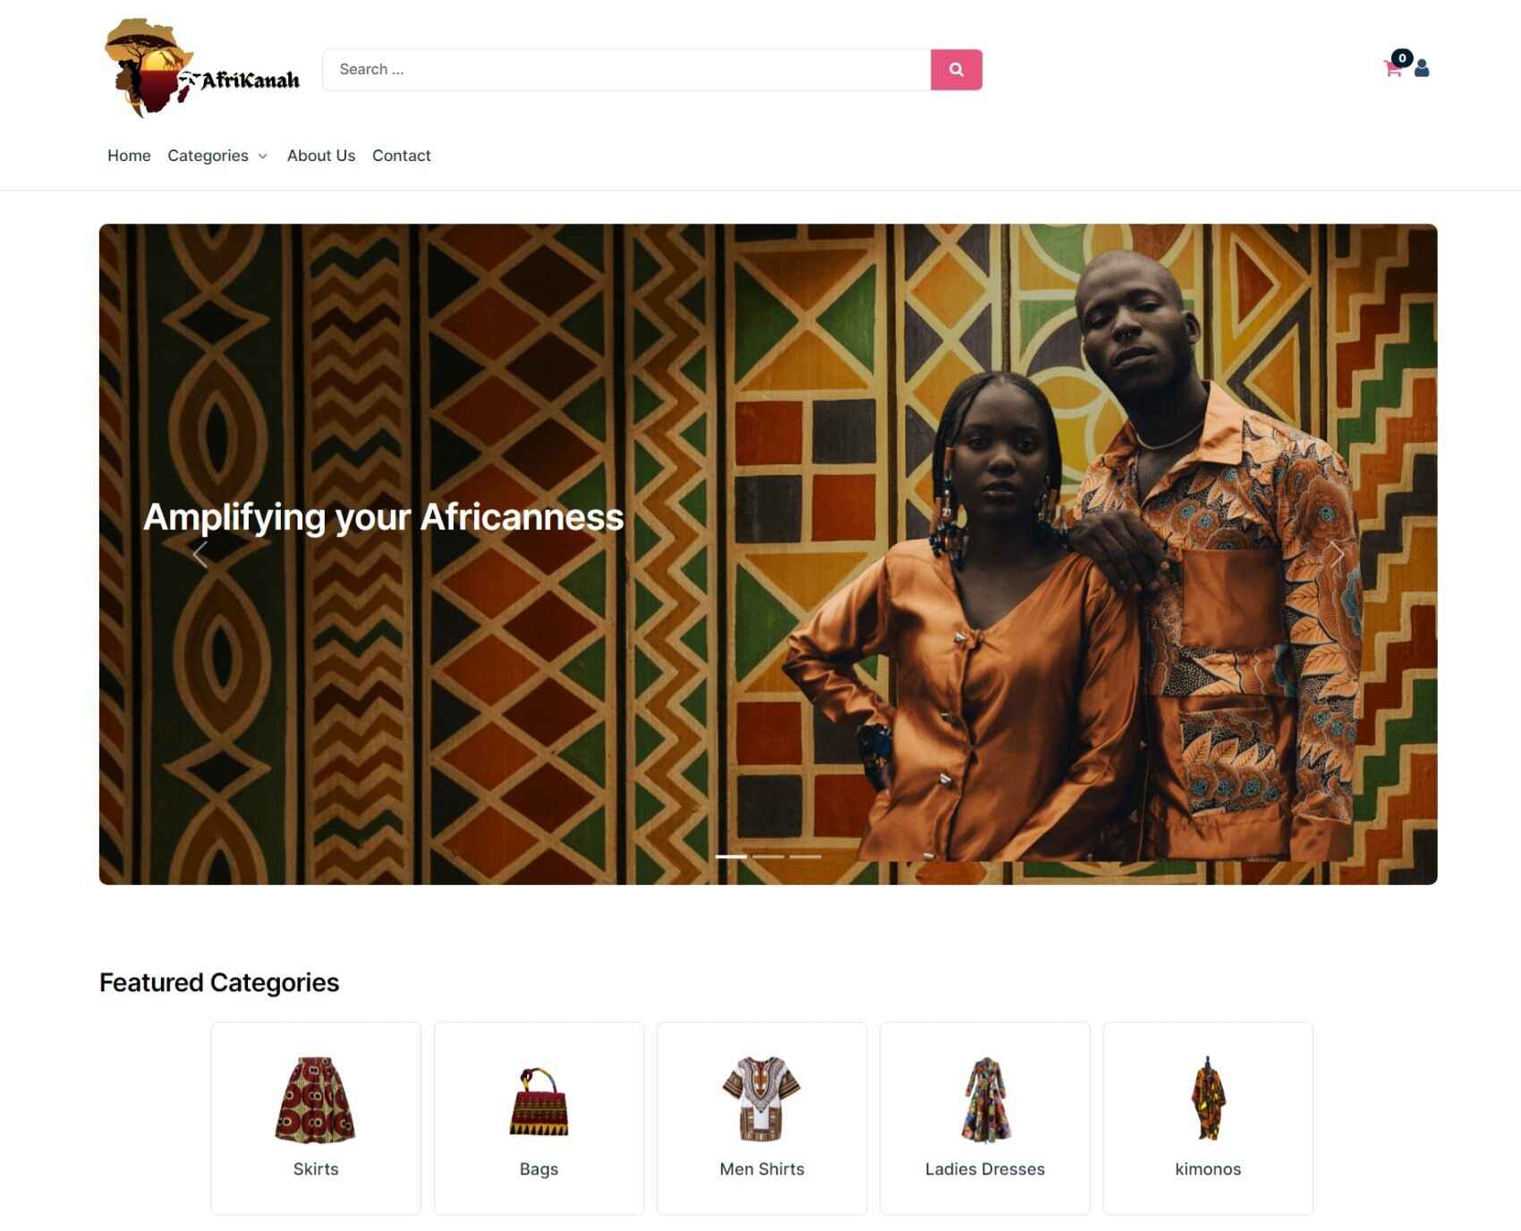Click the pink search magnifier button

[x=956, y=70]
